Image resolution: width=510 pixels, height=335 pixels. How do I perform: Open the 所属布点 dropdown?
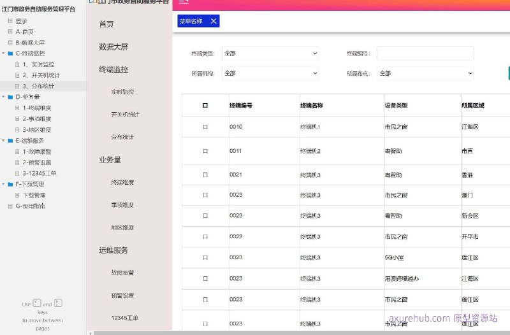click(x=425, y=73)
